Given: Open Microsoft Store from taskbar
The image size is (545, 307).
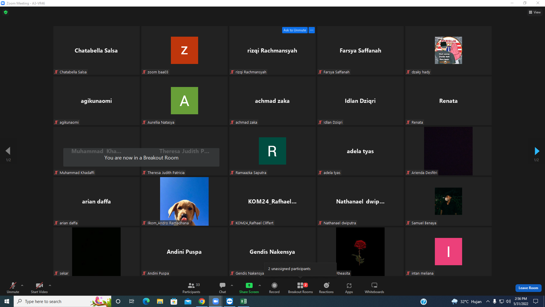Looking at the screenshot, I should tap(174, 301).
